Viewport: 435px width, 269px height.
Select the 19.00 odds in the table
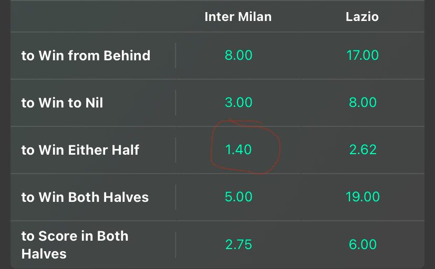362,197
